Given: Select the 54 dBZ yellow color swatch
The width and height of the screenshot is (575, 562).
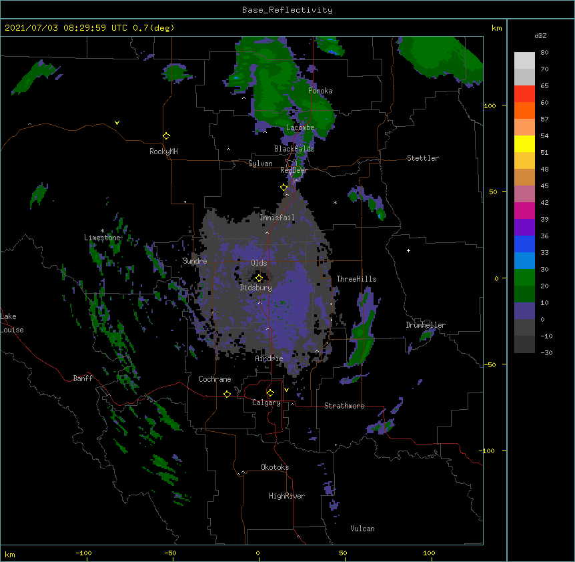Looking at the screenshot, I should (524, 144).
